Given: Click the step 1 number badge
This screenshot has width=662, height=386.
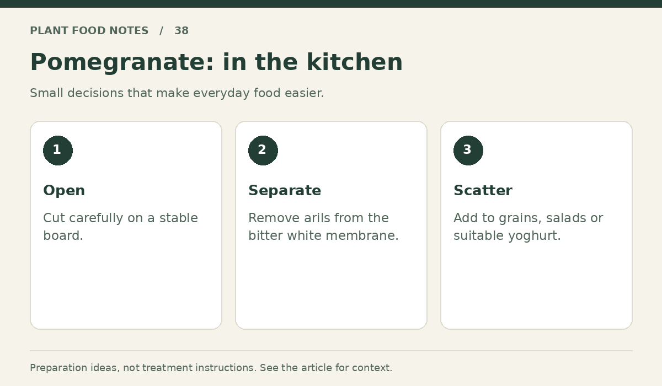Looking at the screenshot, I should [x=58, y=151].
